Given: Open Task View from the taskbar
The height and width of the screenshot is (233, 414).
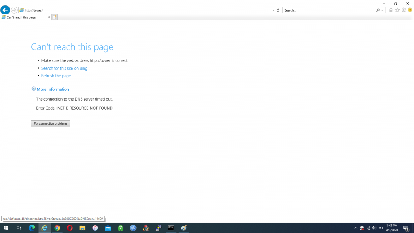Looking at the screenshot, I should point(19,228).
